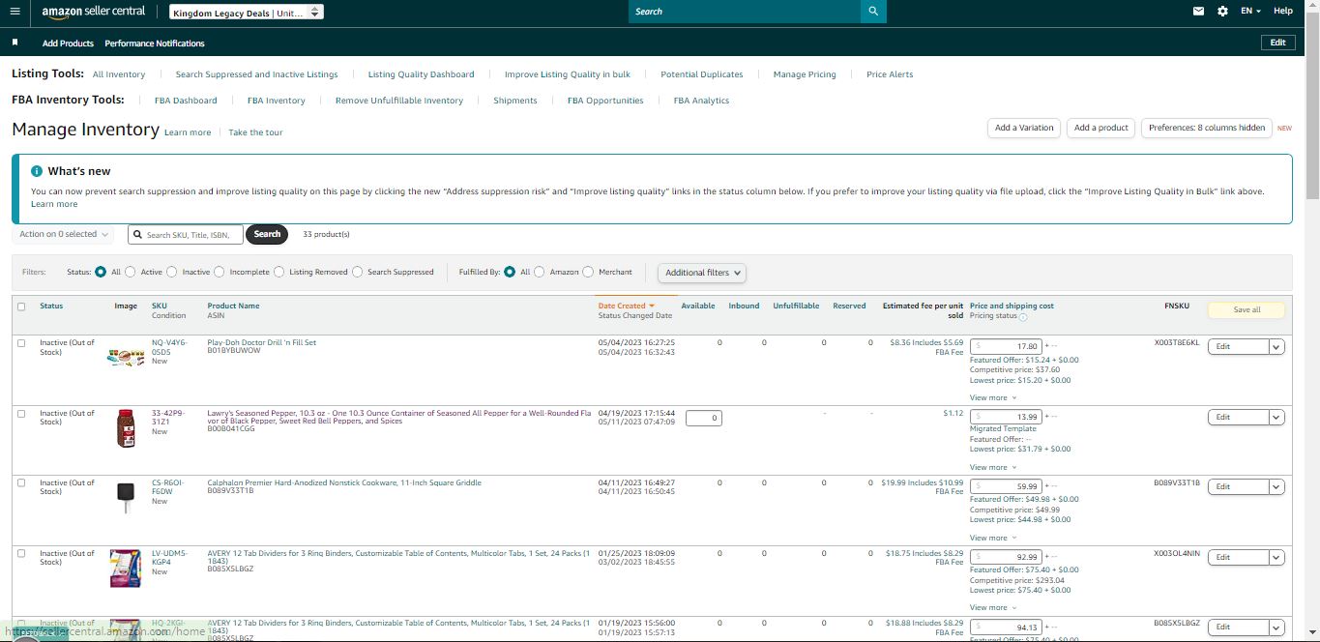Open the Action on 0 selected dropdown
The height and width of the screenshot is (642, 1320).
[64, 234]
